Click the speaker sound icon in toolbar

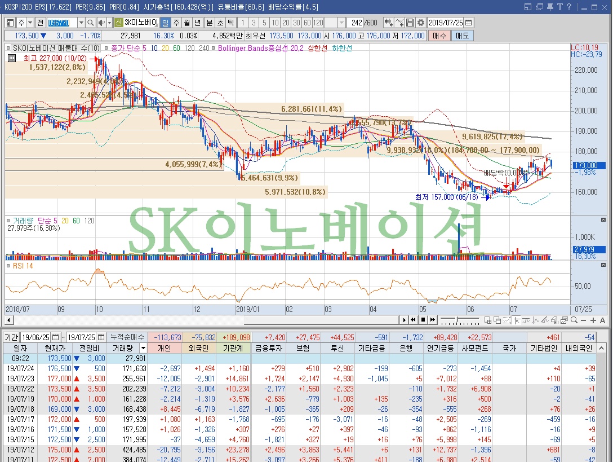tap(101, 23)
